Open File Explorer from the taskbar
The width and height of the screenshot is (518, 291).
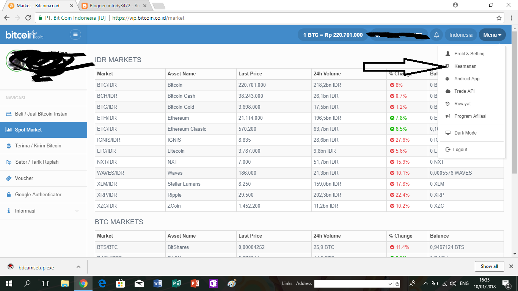pyautogui.click(x=65, y=283)
